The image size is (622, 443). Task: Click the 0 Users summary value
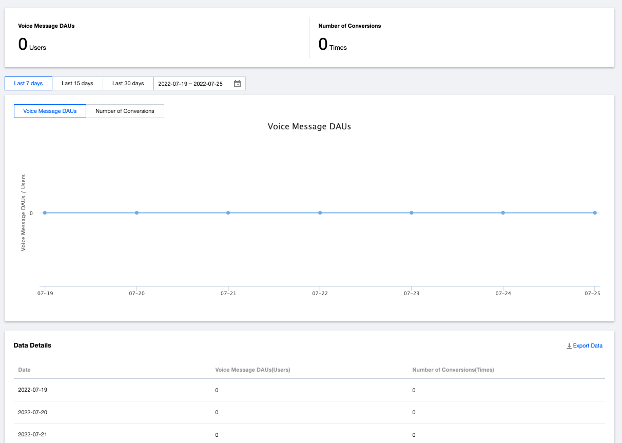[32, 45]
